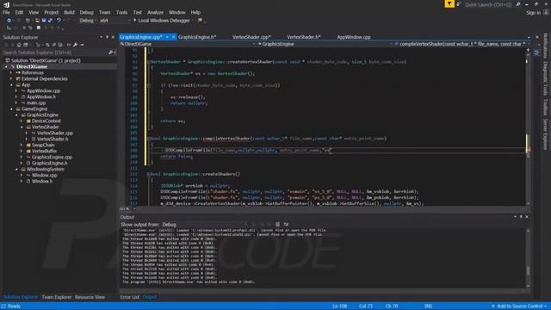Open the Build menu
This screenshot has width=551, height=310.
[x=69, y=12]
